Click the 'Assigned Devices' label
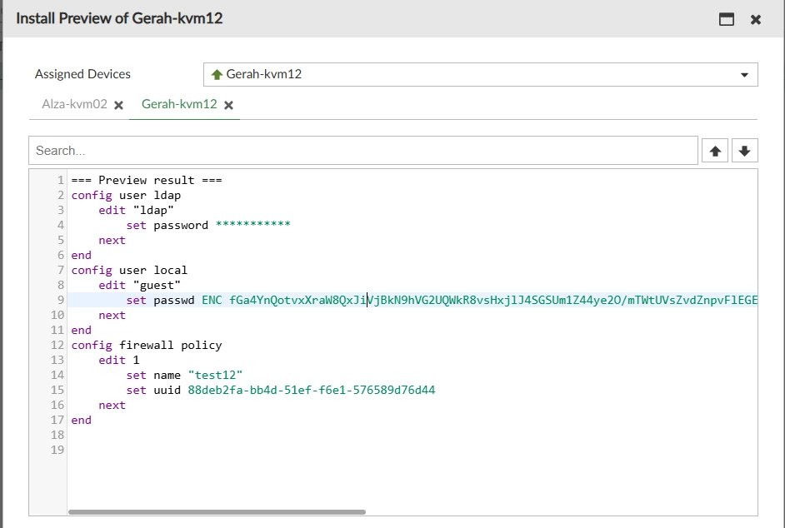Image resolution: width=785 pixels, height=528 pixels. pyautogui.click(x=82, y=74)
